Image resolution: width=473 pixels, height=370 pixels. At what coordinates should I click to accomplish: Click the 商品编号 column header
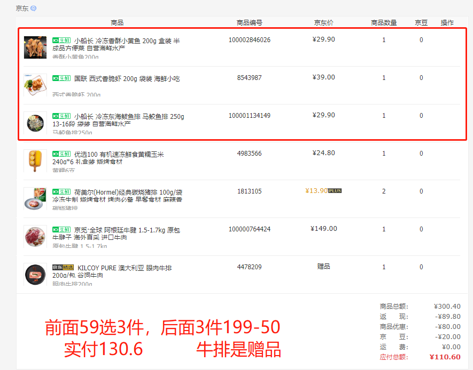[250, 23]
